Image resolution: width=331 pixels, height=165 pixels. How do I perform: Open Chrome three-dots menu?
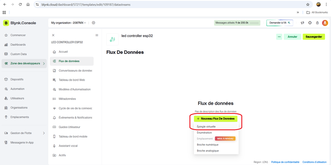326,5
